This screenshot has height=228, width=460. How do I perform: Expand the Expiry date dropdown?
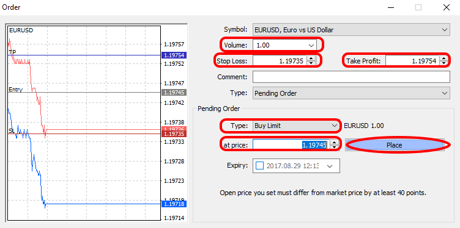(330, 166)
